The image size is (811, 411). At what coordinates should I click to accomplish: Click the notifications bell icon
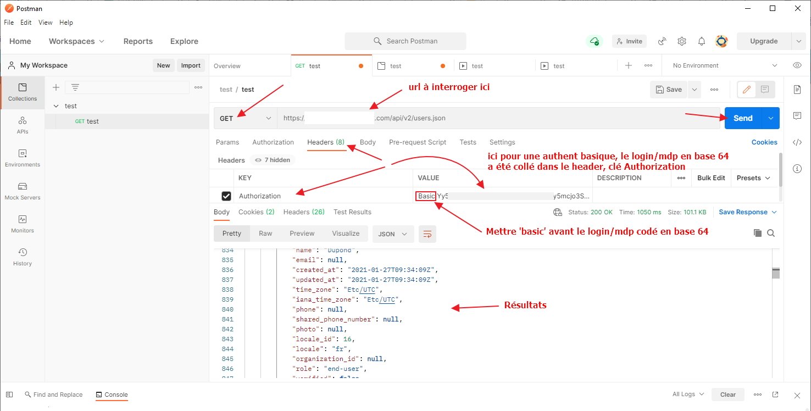(702, 41)
